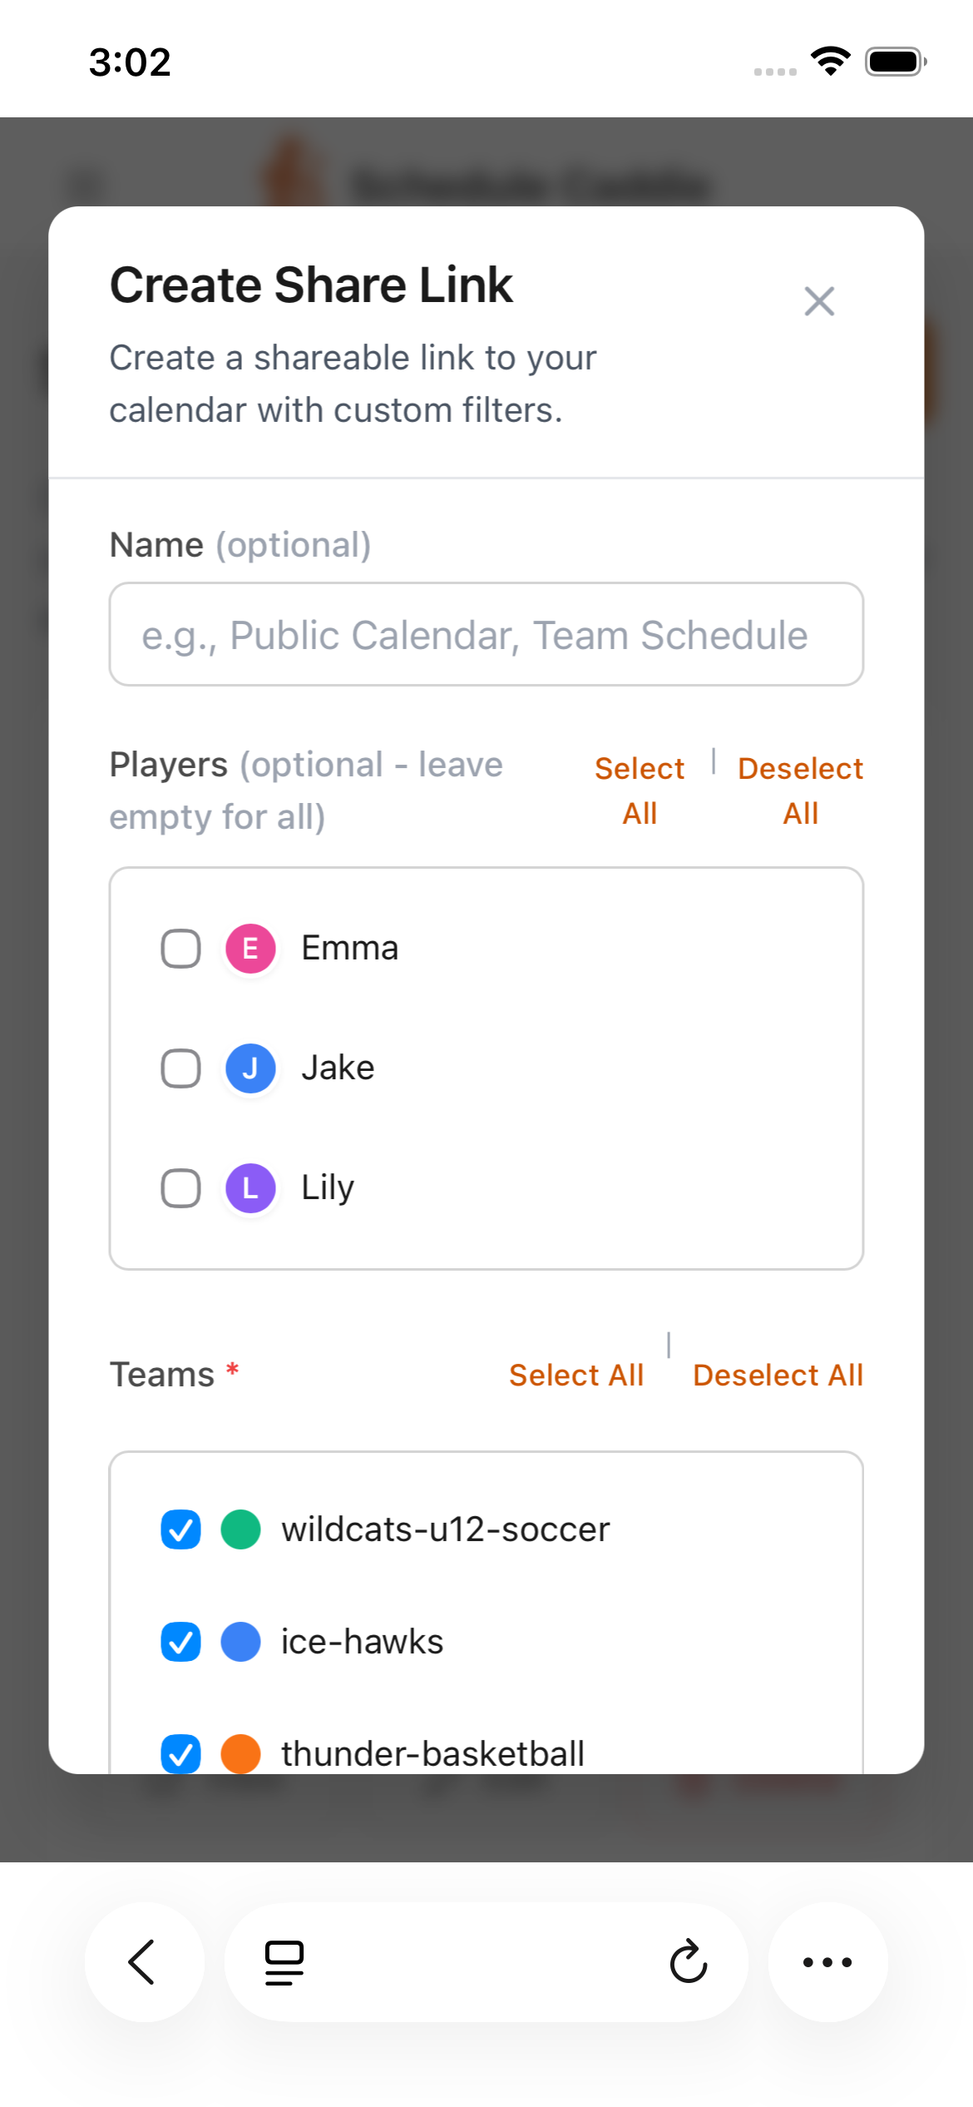Check the Lily player checkbox
The height and width of the screenshot is (2107, 973).
pyautogui.click(x=179, y=1188)
